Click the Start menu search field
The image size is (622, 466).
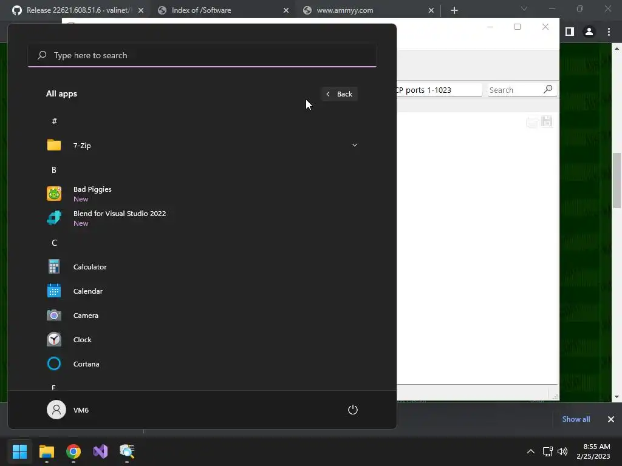pos(202,55)
